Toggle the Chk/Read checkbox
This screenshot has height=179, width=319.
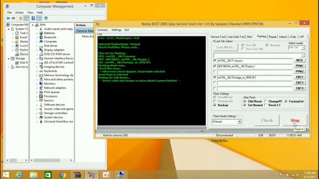(x=245, y=101)
